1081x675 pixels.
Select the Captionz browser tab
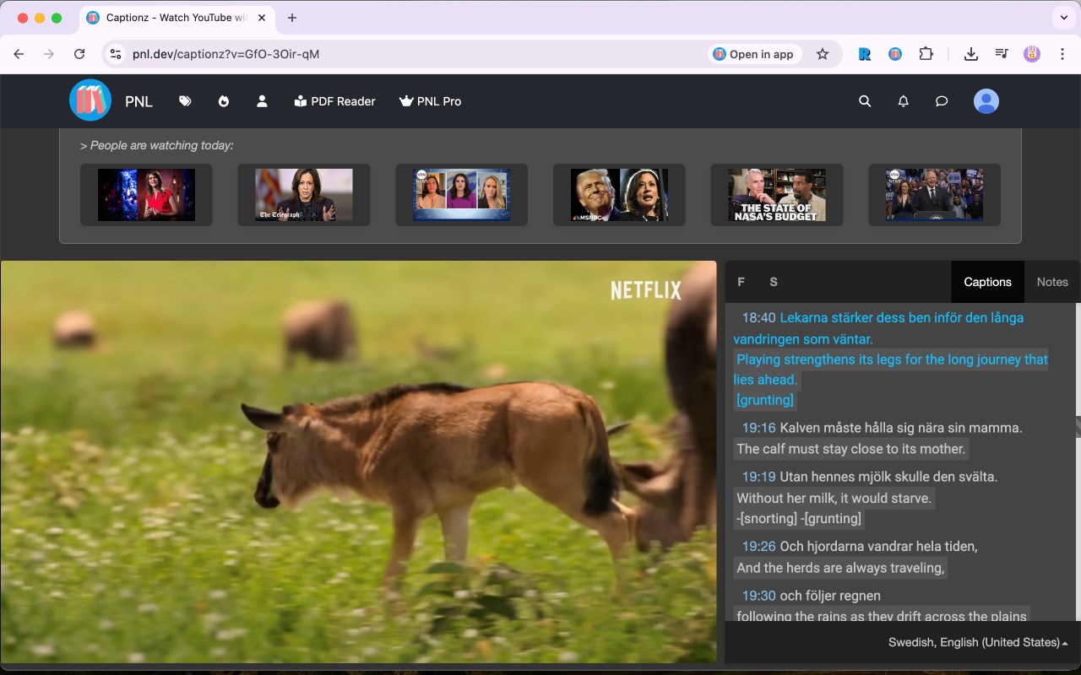177,18
